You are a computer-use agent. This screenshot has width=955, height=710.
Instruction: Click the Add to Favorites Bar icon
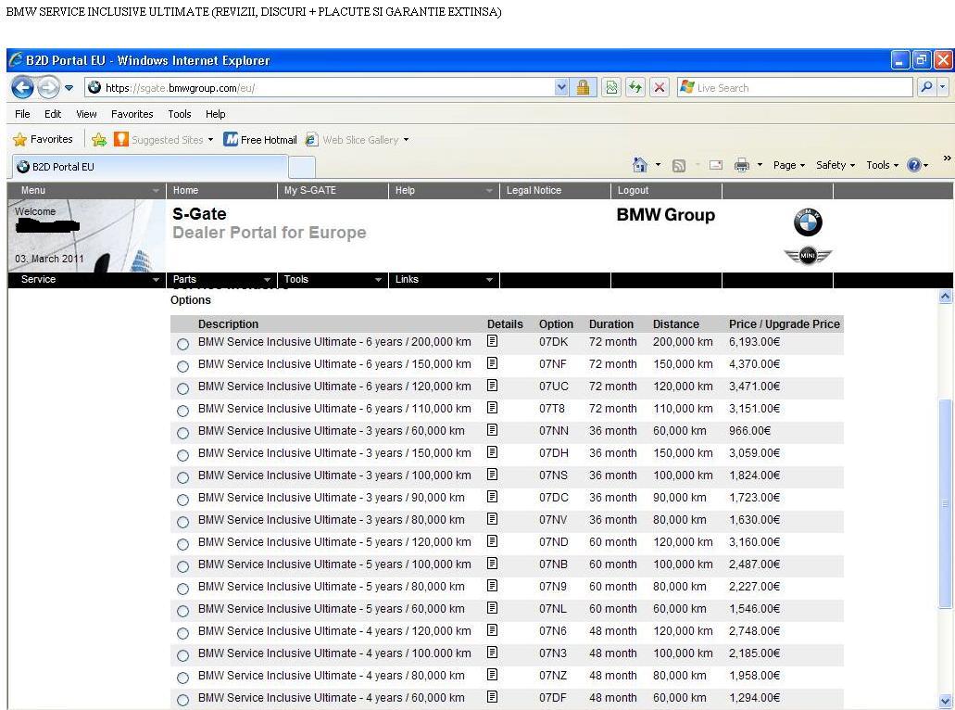tap(99, 140)
